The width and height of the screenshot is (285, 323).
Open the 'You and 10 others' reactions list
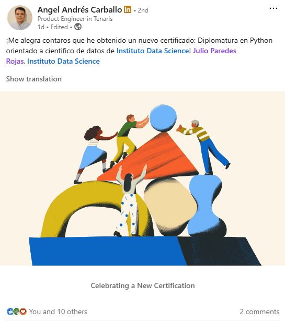click(58, 312)
